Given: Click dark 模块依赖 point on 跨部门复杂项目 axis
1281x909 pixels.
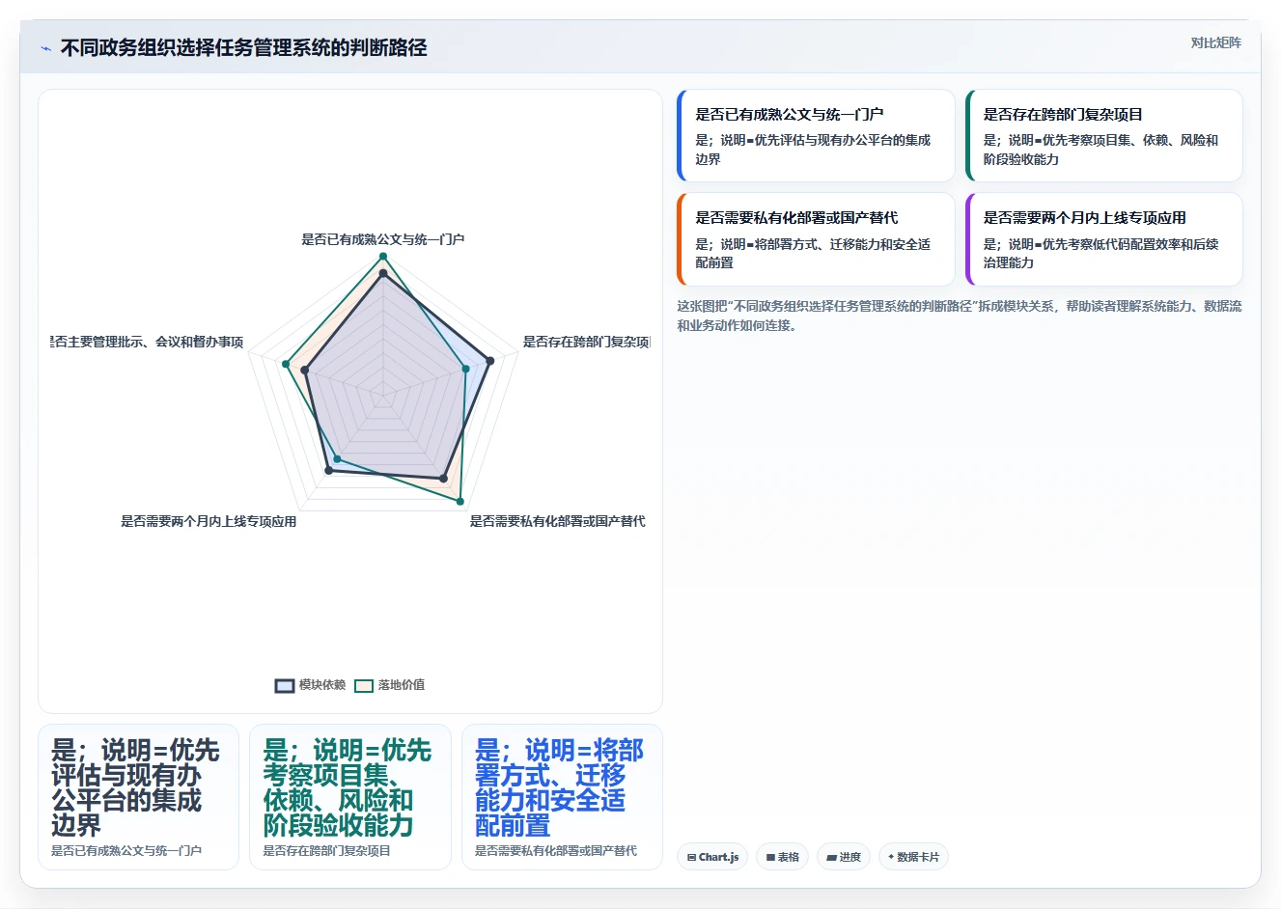Looking at the screenshot, I should (x=489, y=361).
